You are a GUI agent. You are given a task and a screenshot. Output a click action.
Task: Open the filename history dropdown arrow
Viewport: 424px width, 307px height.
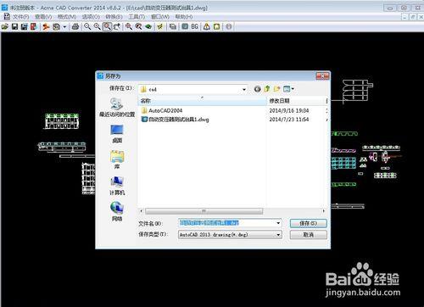tap(278, 223)
